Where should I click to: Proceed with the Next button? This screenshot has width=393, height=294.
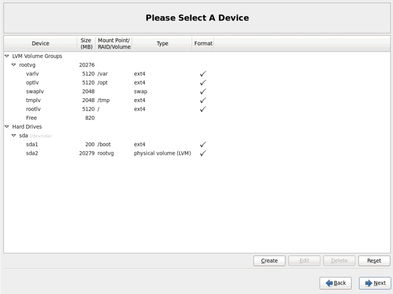tap(375, 283)
